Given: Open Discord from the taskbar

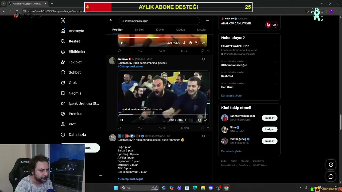Looking at the screenshot, I should [211, 188].
